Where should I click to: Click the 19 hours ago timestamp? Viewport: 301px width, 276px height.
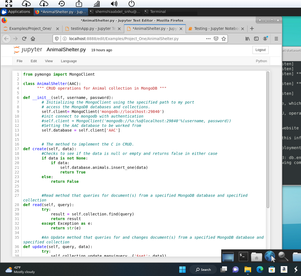pyautogui.click(x=101, y=50)
